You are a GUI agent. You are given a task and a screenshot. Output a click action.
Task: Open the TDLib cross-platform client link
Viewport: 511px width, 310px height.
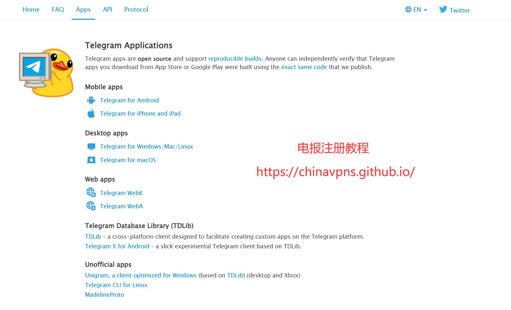pyautogui.click(x=93, y=236)
